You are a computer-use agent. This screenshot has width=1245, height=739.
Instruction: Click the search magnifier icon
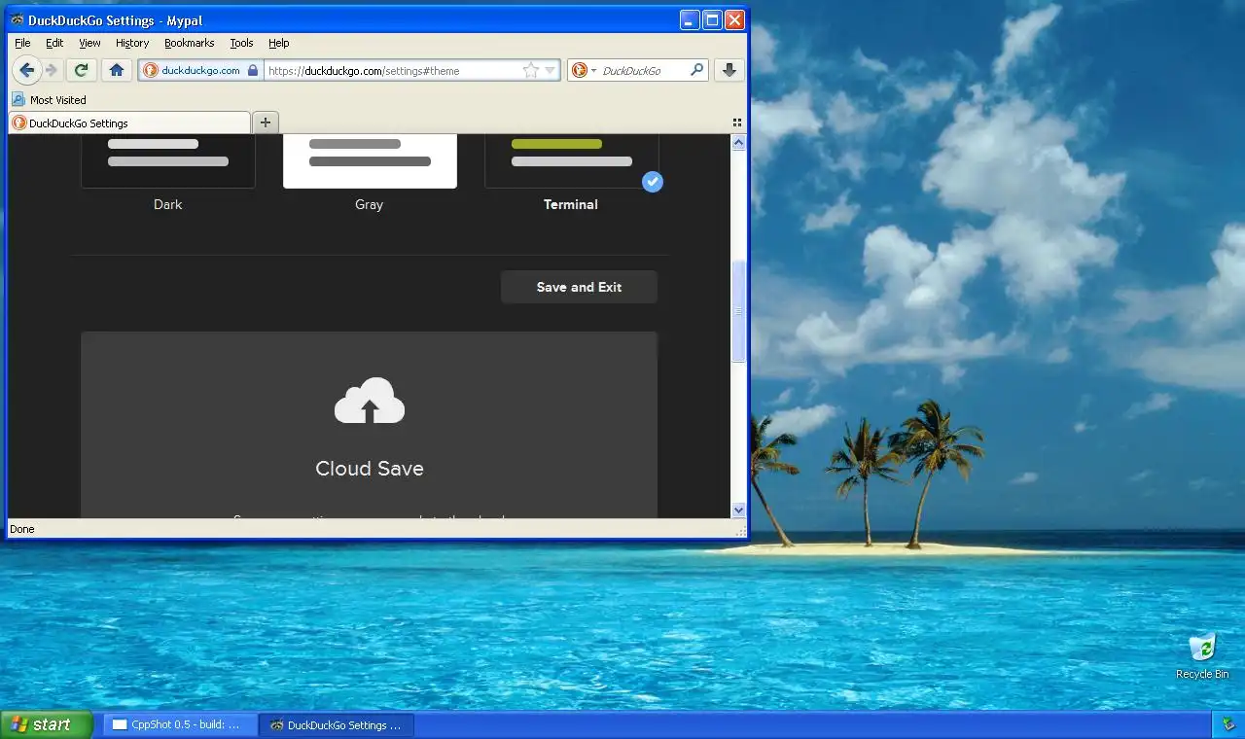[696, 70]
